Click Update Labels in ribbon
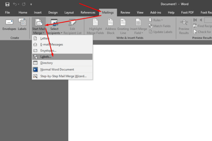The width and height of the screenshot is (212, 141). [161, 32]
